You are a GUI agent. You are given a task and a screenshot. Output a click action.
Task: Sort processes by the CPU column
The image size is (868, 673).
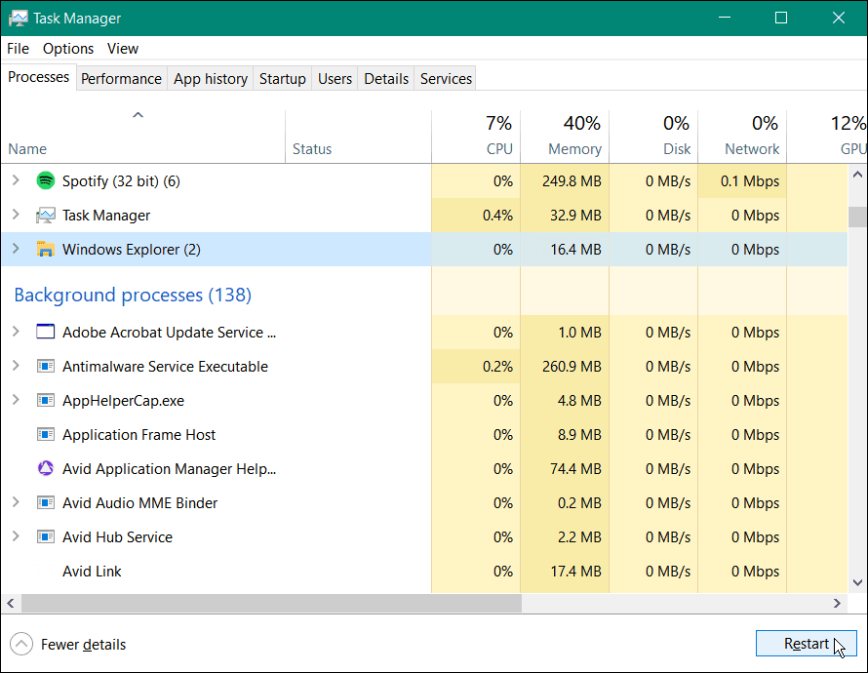pos(498,148)
